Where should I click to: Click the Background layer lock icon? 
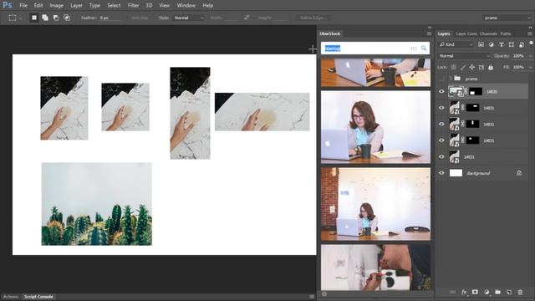click(x=519, y=173)
